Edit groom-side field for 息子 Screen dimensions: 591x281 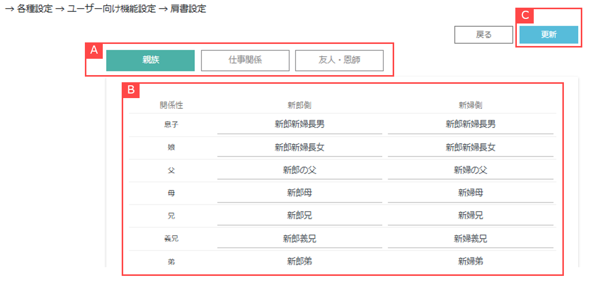point(300,124)
